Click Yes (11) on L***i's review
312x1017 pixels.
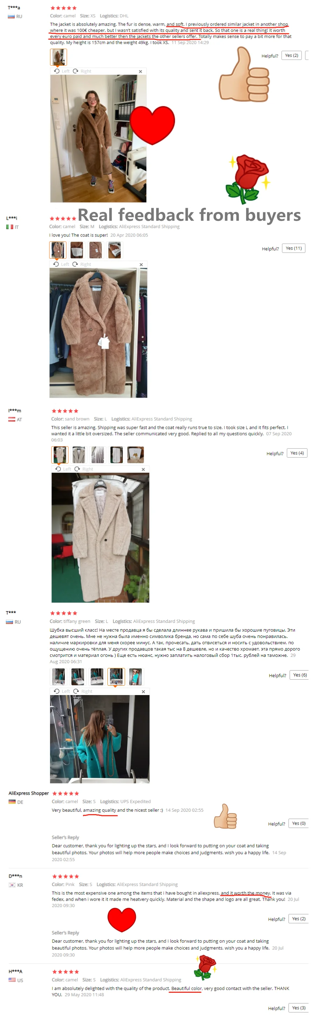(x=293, y=248)
